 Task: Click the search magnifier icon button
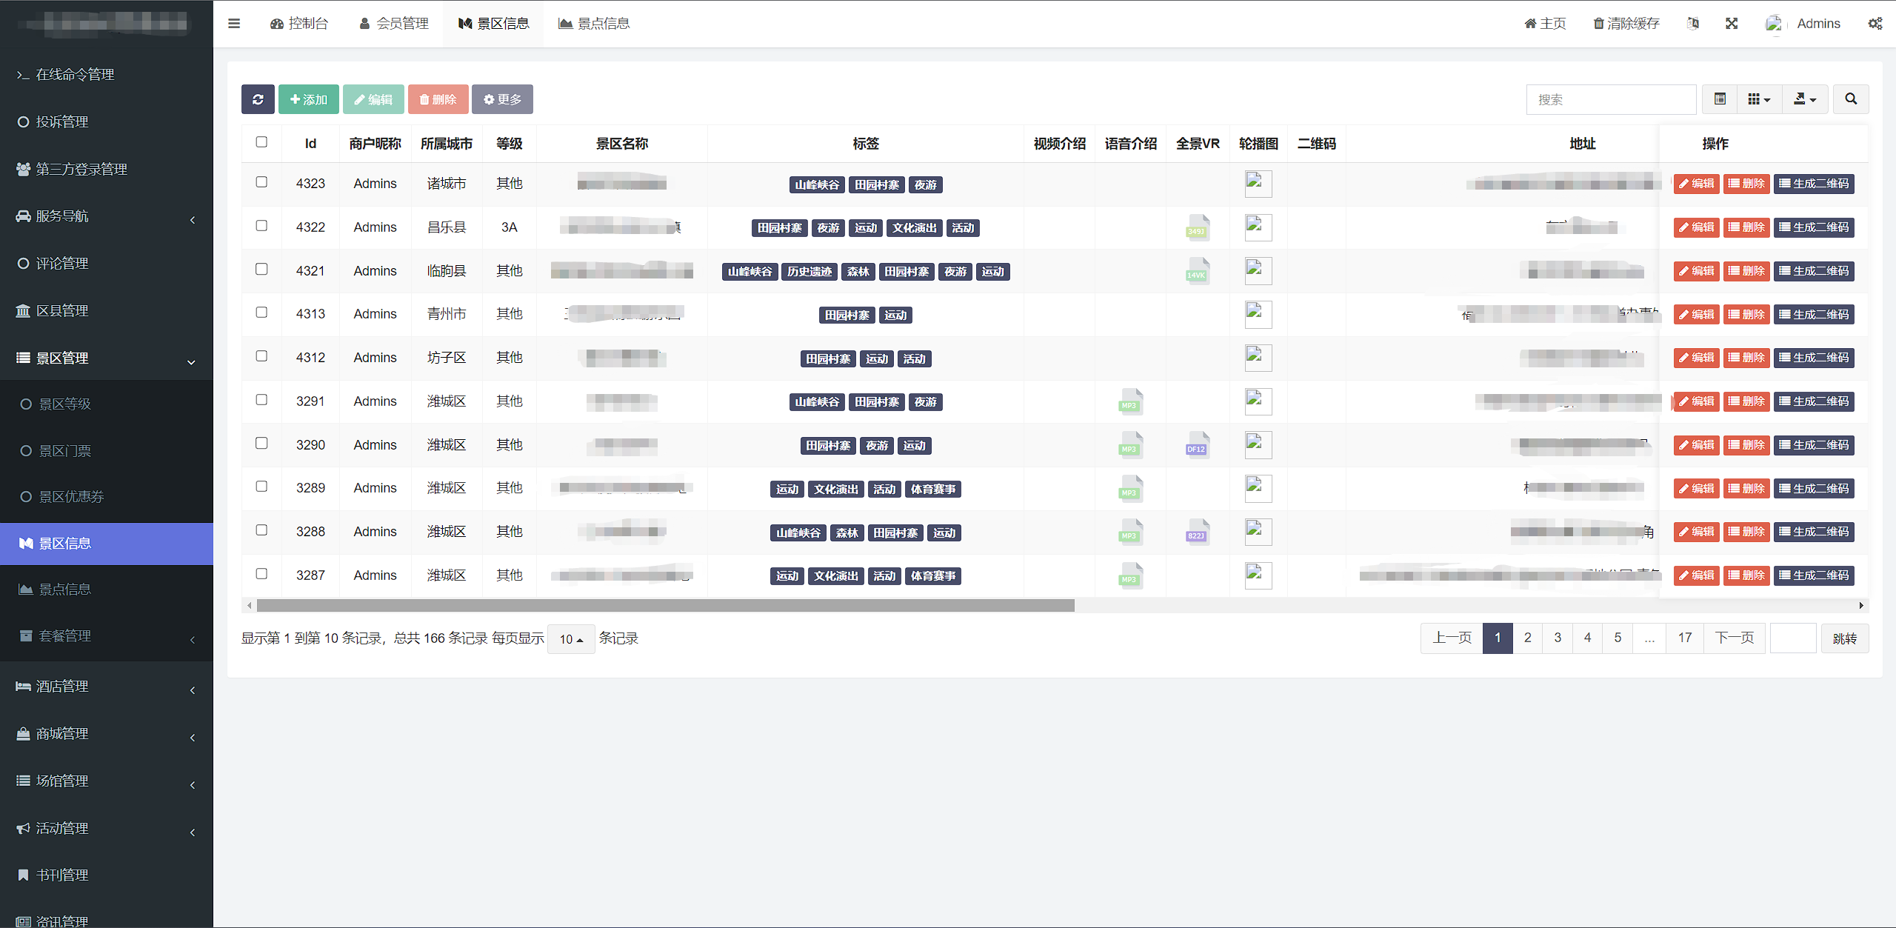coord(1851,99)
